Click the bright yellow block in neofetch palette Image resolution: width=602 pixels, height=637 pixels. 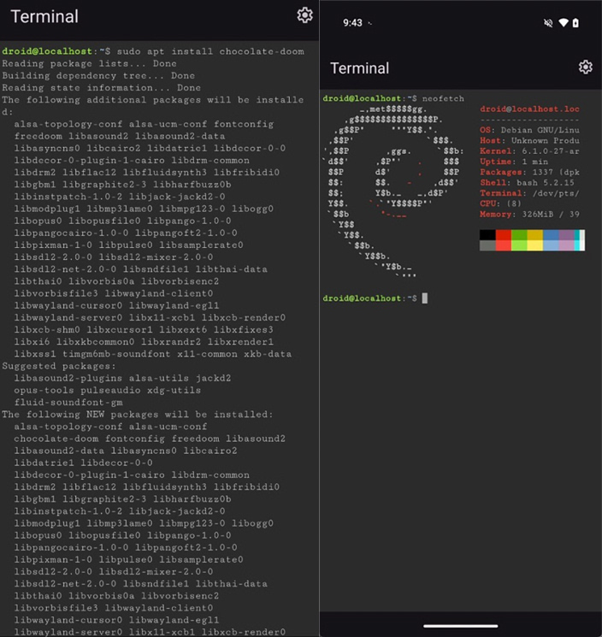click(x=535, y=245)
